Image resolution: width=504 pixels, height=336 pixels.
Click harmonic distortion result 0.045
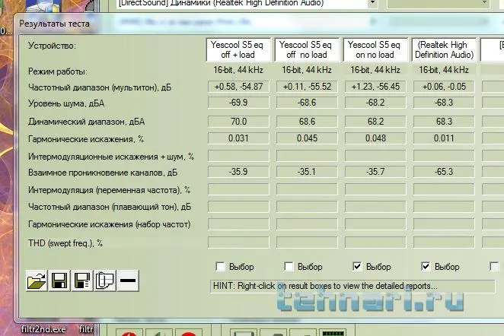307,138
